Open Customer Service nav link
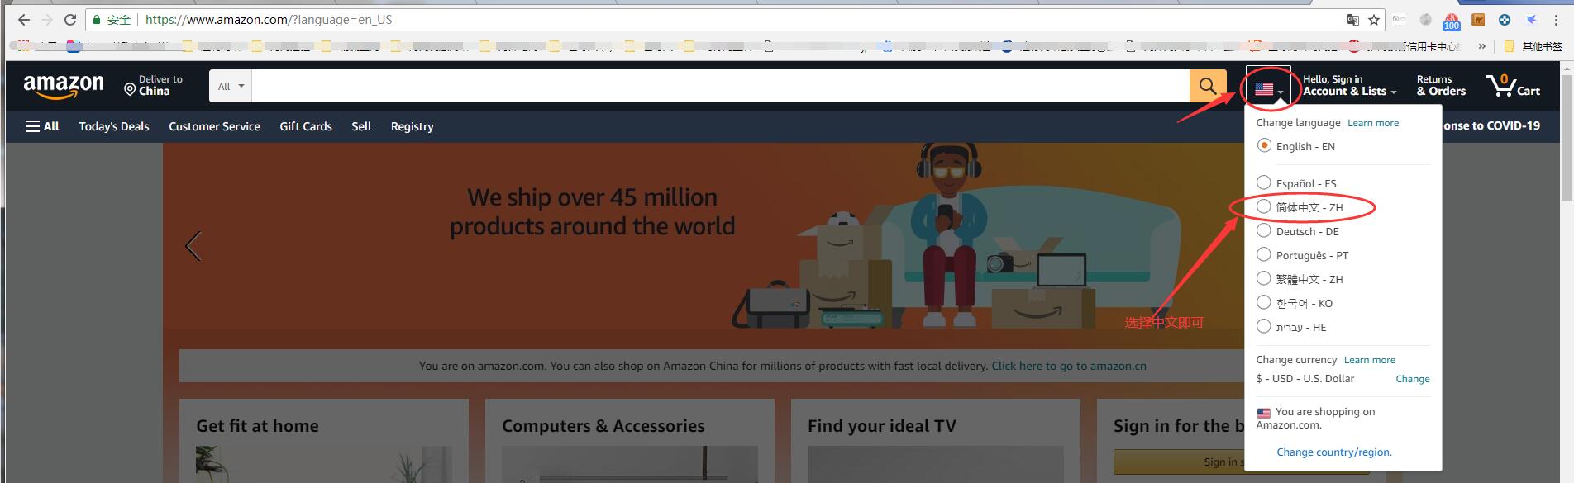This screenshot has height=483, width=1574. 214,126
